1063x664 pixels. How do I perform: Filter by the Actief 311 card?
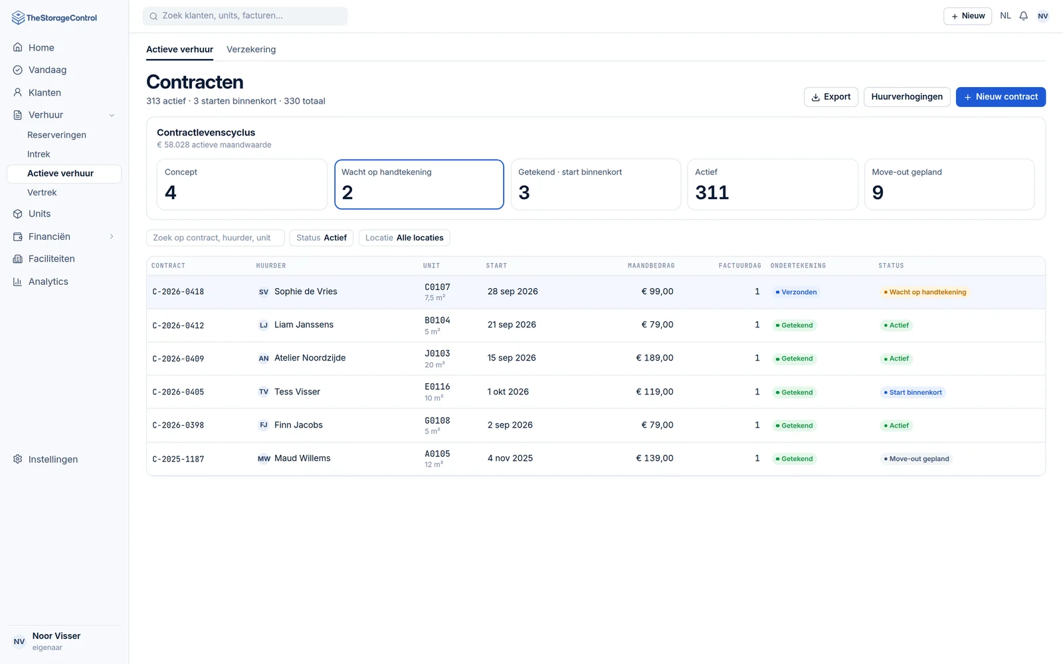(773, 185)
